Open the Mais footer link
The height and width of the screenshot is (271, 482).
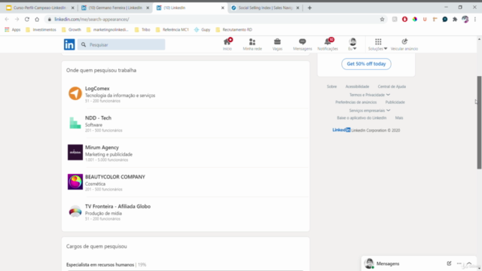[399, 118]
